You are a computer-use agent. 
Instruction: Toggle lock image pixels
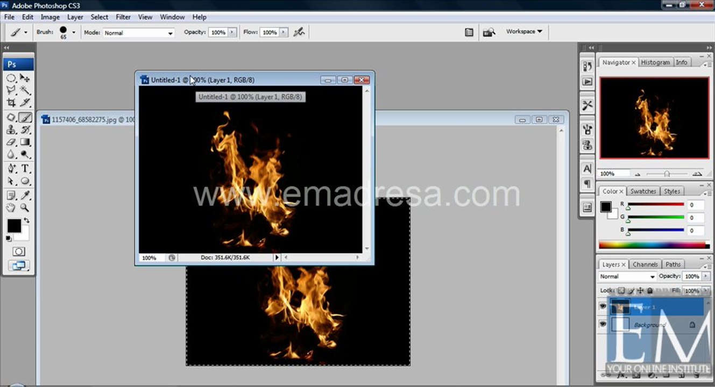tap(631, 290)
